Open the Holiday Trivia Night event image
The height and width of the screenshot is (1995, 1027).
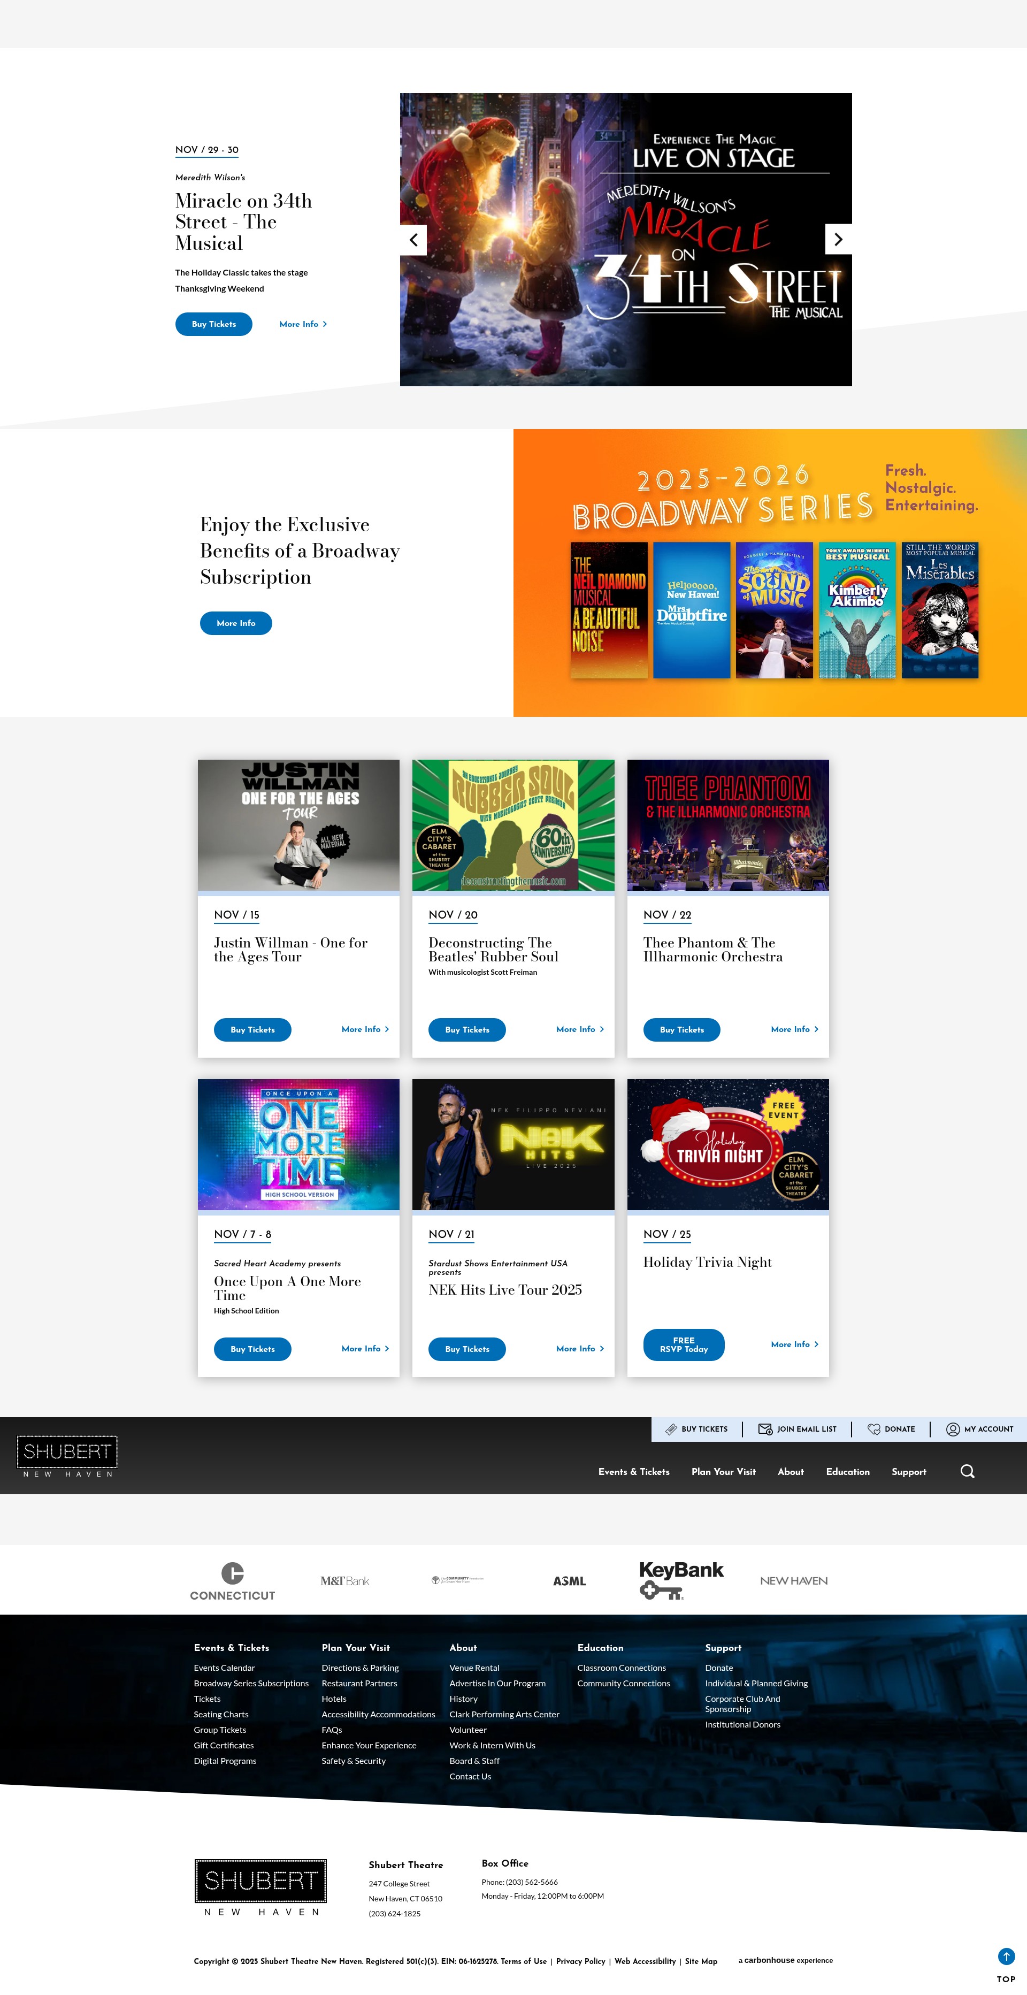tap(728, 1144)
